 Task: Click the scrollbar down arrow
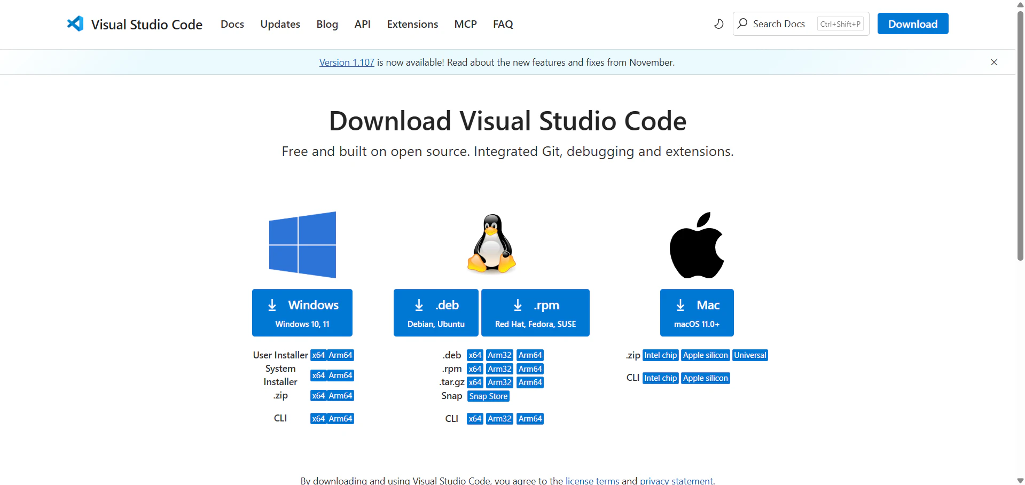1020,480
